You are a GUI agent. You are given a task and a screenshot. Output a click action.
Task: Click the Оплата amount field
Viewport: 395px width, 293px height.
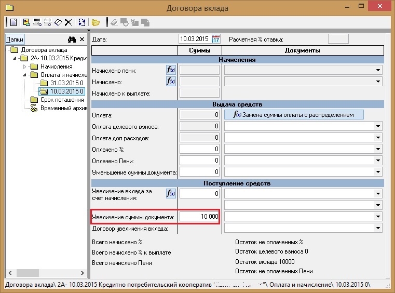[x=199, y=115]
